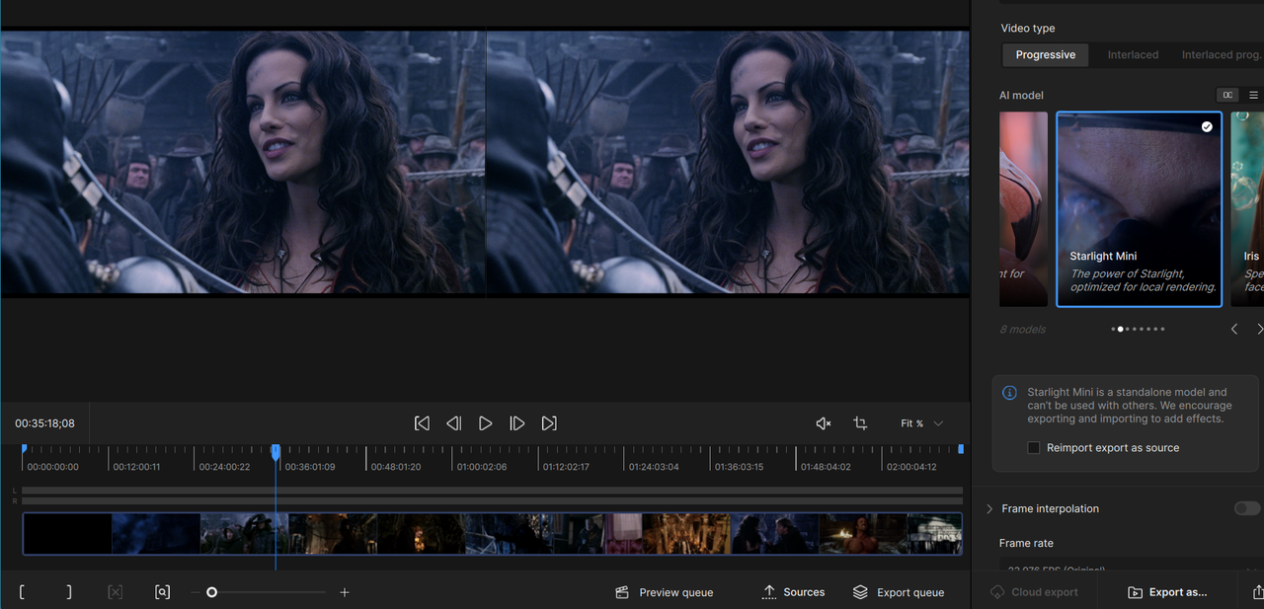Click timeline ruler at 01:00:02:06
The width and height of the screenshot is (1264, 609).
point(482,466)
